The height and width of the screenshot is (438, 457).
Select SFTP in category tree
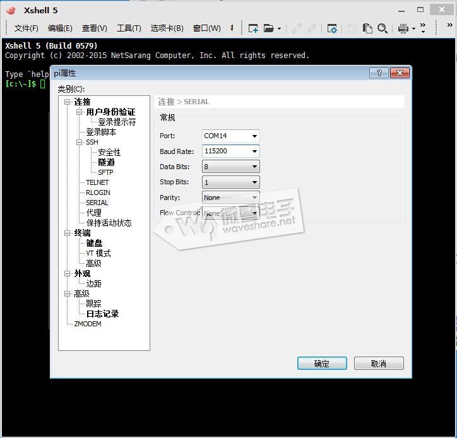105,172
